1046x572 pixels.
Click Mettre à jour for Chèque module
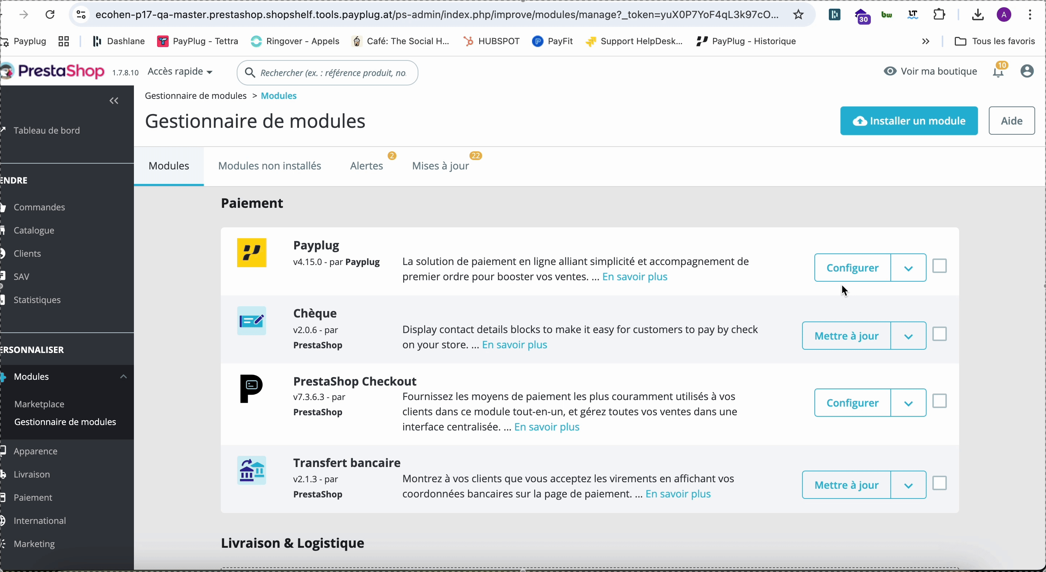pyautogui.click(x=846, y=336)
